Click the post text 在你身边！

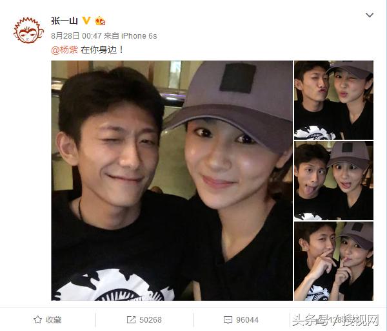(x=102, y=50)
